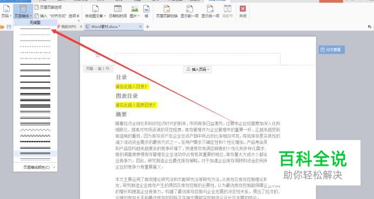Click 插入"对齐方式"选项卡 alignment tab button
Viewport: 374px width, 199px height.
click(x=57, y=16)
